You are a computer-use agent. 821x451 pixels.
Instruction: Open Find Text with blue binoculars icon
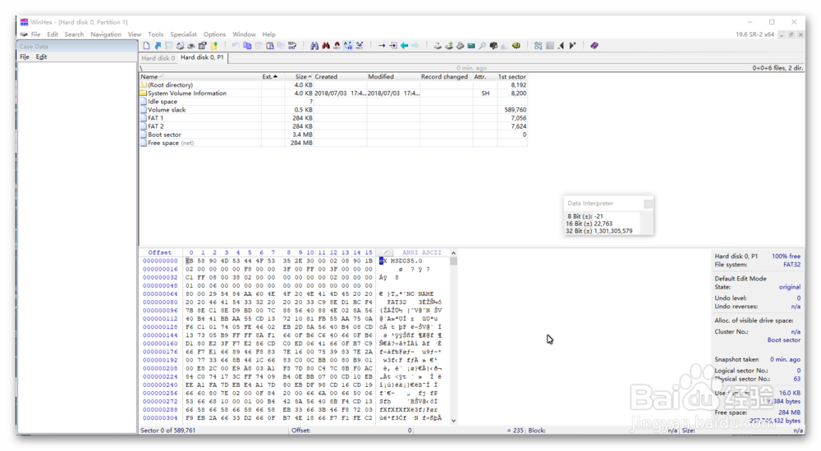(314, 46)
